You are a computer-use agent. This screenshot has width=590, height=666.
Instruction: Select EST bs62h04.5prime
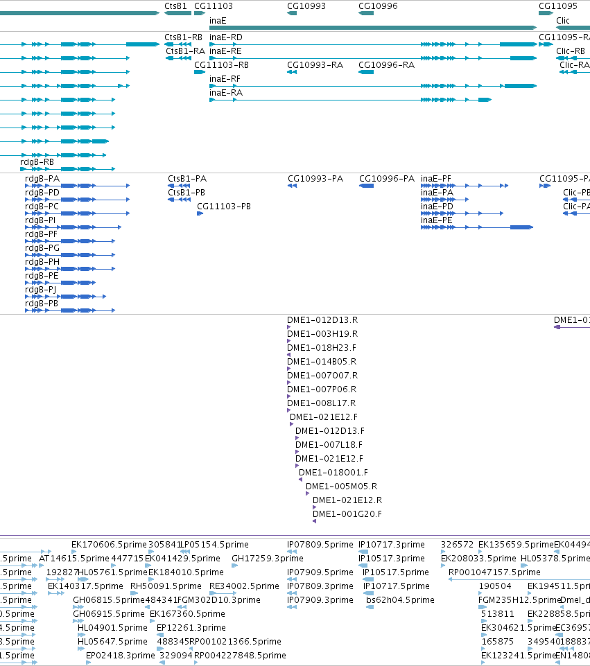click(370, 607)
